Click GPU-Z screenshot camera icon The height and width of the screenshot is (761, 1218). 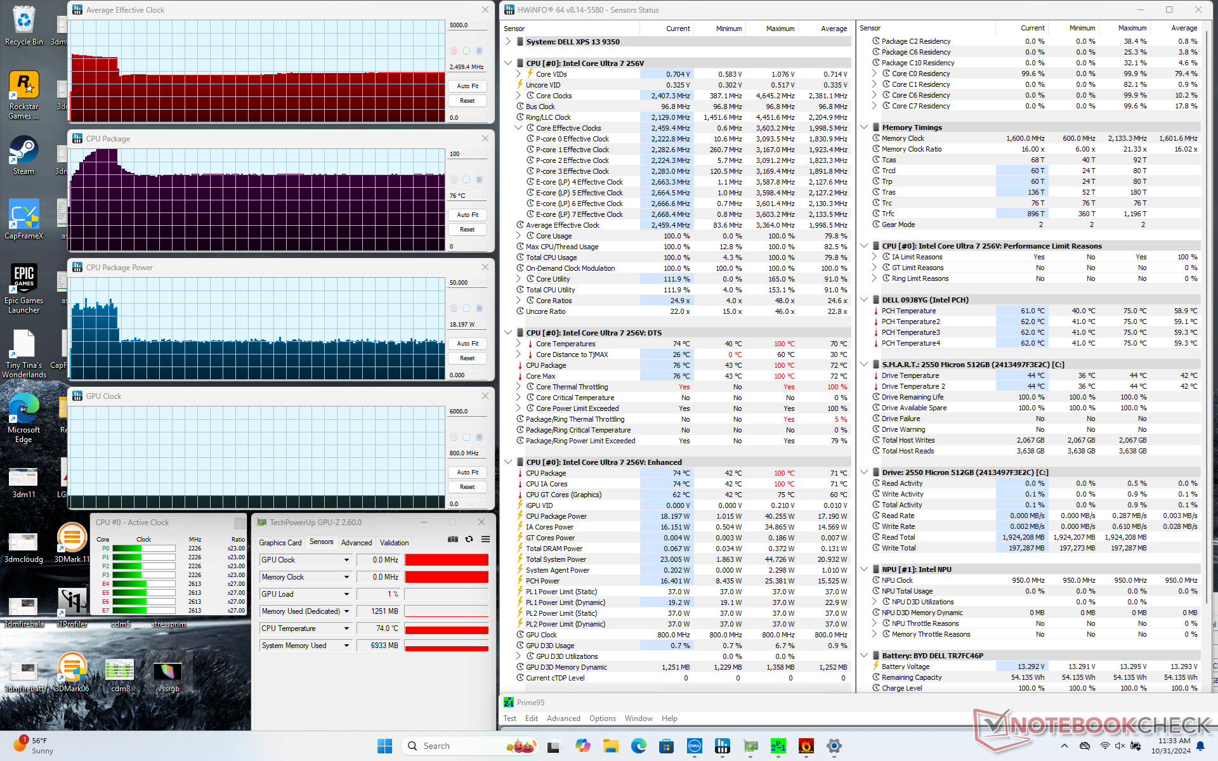(x=452, y=539)
